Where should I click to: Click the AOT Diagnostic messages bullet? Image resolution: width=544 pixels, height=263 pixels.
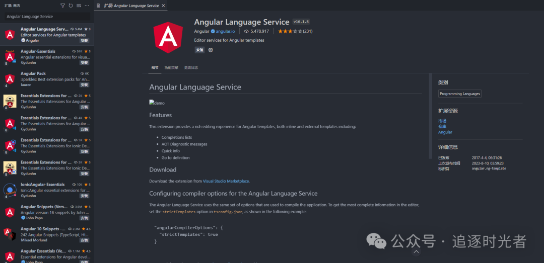point(184,144)
